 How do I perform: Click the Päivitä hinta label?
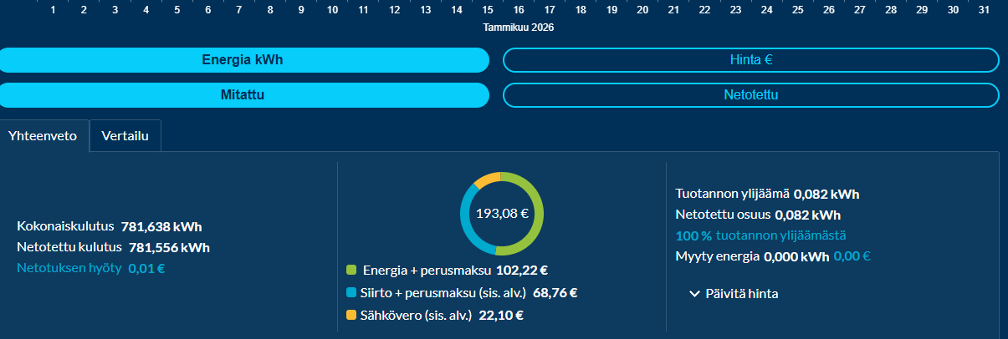pyautogui.click(x=743, y=294)
